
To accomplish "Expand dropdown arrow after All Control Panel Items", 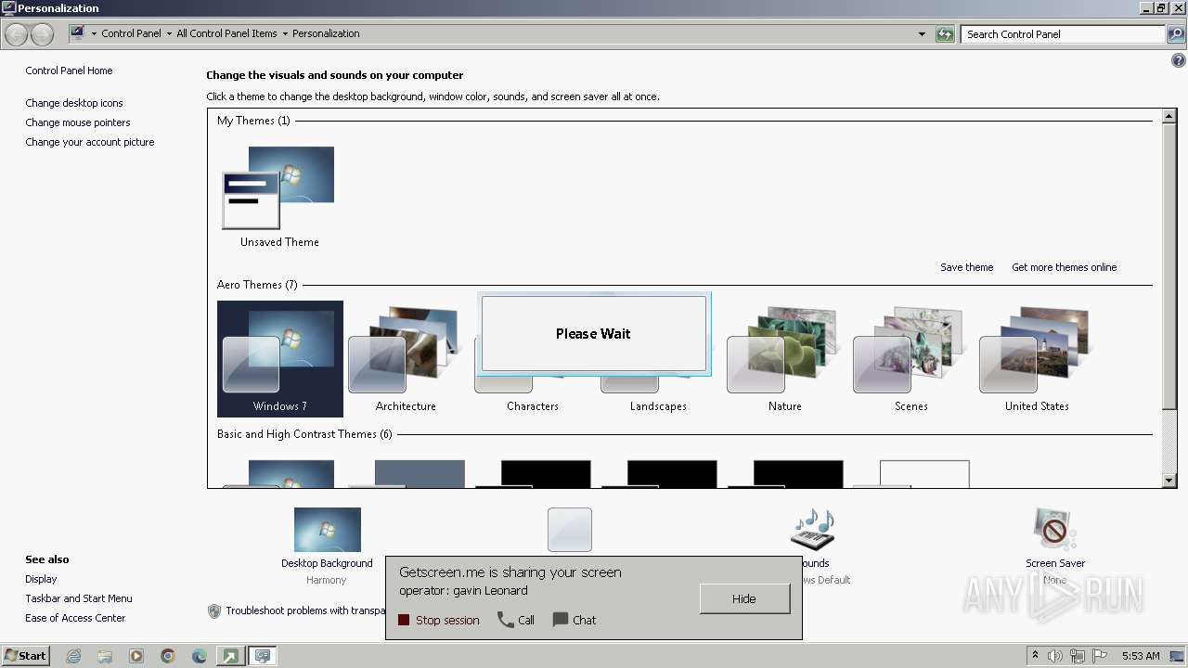I will tap(285, 33).
